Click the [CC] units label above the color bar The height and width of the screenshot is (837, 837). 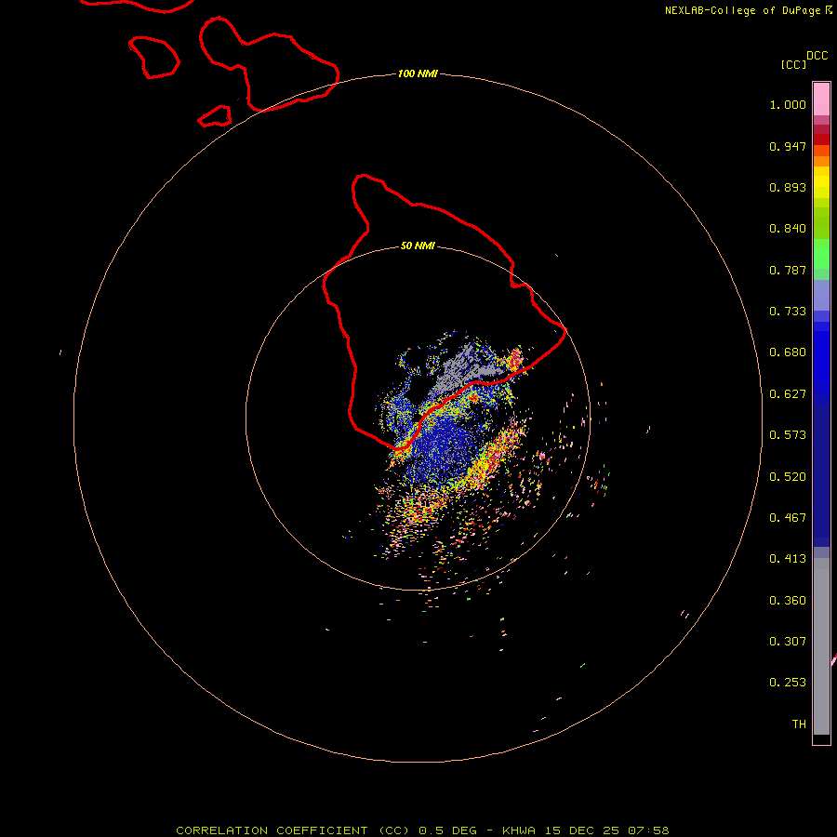coord(793,64)
